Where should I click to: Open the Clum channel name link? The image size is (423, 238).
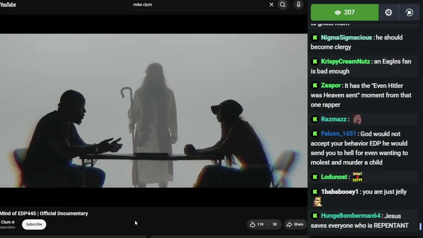coord(6,222)
